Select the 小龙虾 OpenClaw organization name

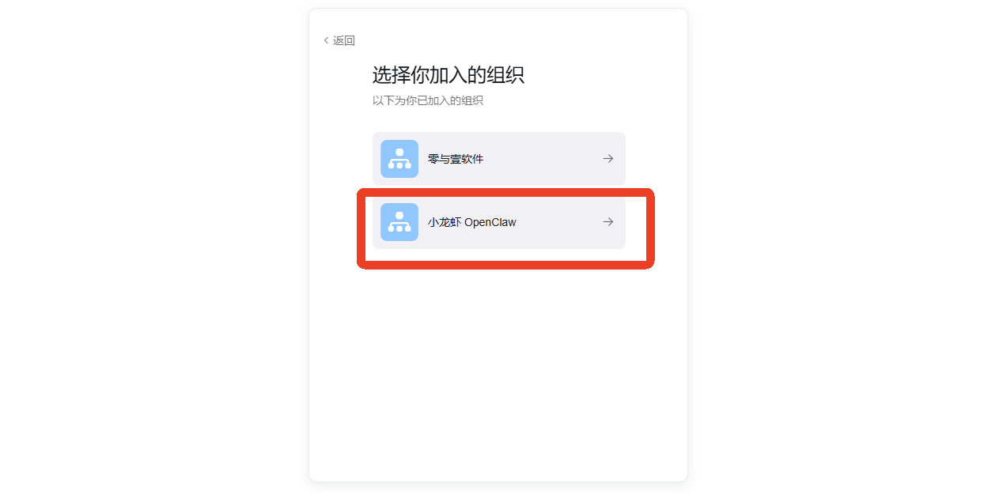click(472, 222)
